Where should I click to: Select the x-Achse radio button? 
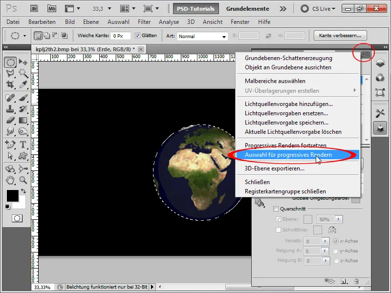click(336, 241)
